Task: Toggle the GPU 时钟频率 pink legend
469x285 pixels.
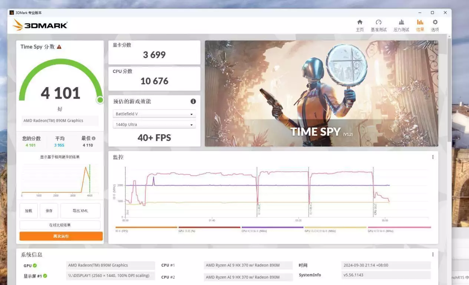Action: (x=399, y=229)
